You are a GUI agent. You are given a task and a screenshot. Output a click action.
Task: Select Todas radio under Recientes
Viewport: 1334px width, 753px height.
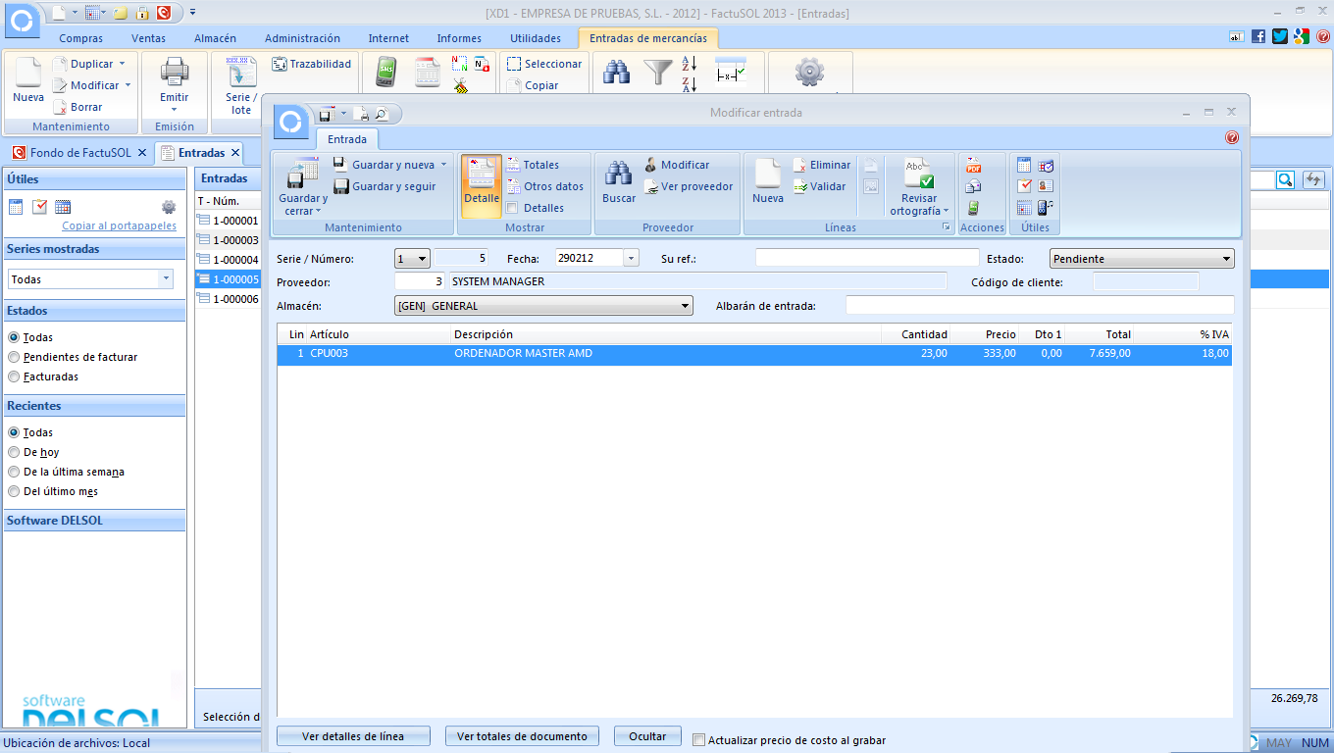[x=14, y=432]
